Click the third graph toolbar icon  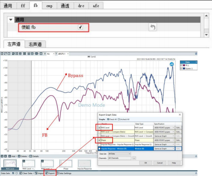pyautogui.click(x=9, y=54)
